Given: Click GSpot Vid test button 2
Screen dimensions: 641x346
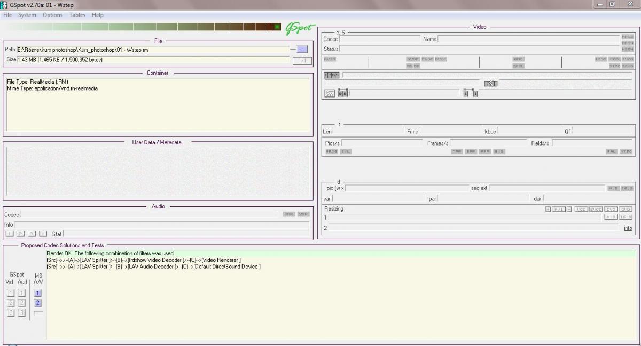Looking at the screenshot, I should 11,303.
